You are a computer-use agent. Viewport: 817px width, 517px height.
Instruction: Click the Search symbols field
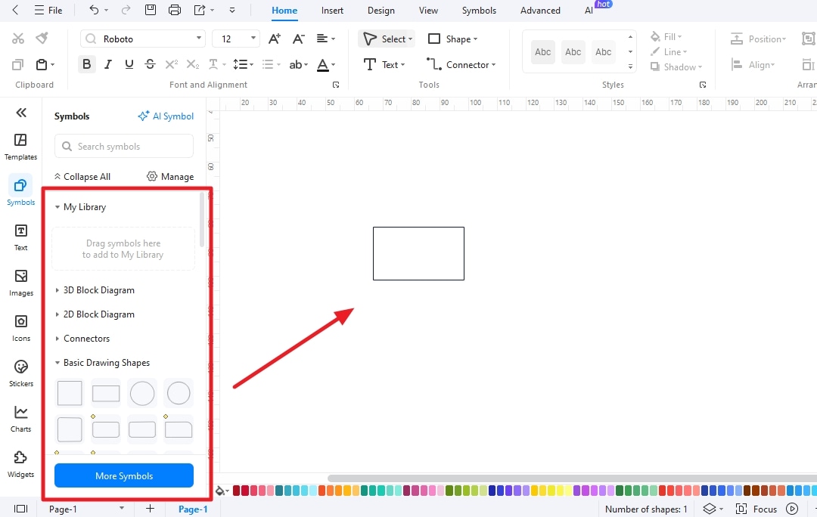124,147
